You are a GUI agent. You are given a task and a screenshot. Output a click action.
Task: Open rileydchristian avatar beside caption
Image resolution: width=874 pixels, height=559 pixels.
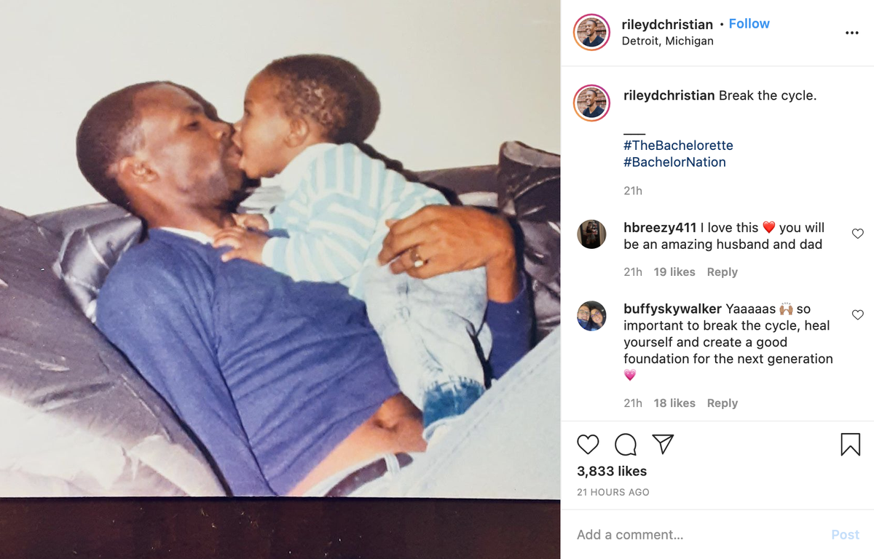coord(591,103)
